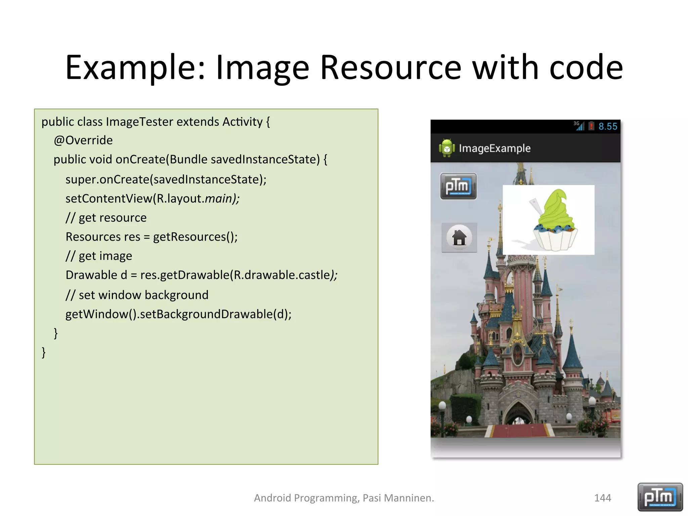Click the pTm logo beside the page number

660,497
